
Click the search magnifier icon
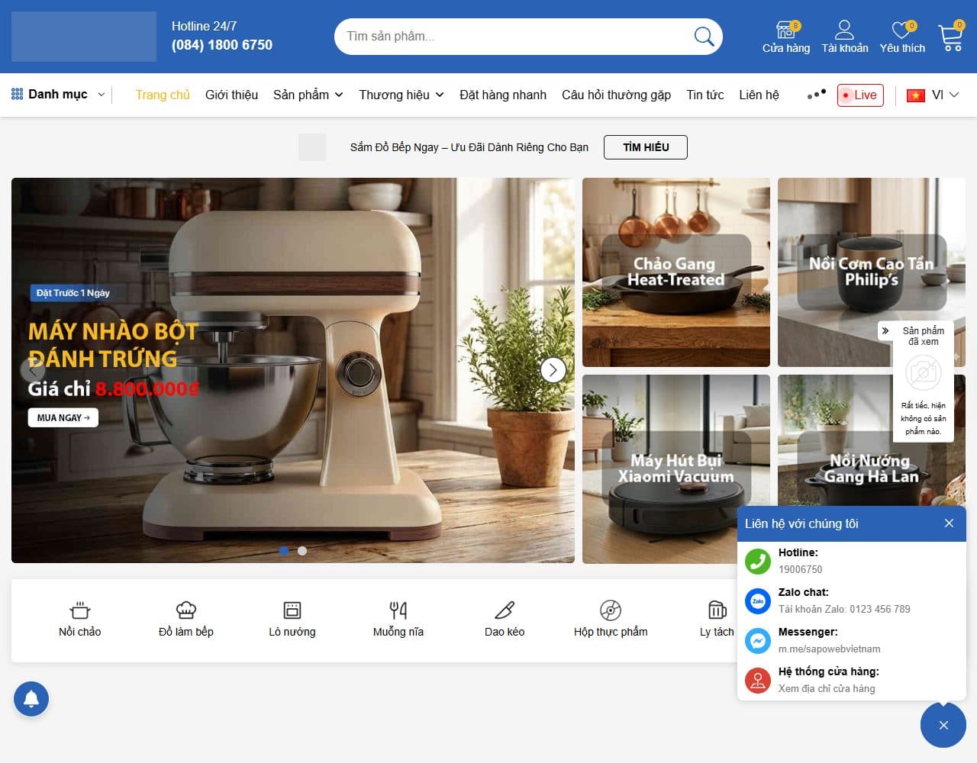[704, 36]
